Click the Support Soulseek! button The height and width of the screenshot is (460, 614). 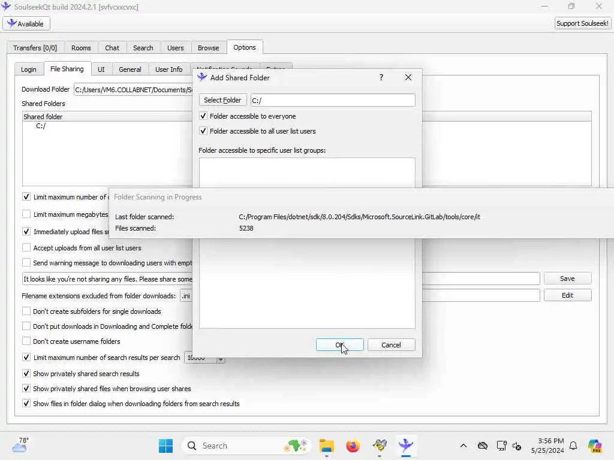tap(582, 23)
